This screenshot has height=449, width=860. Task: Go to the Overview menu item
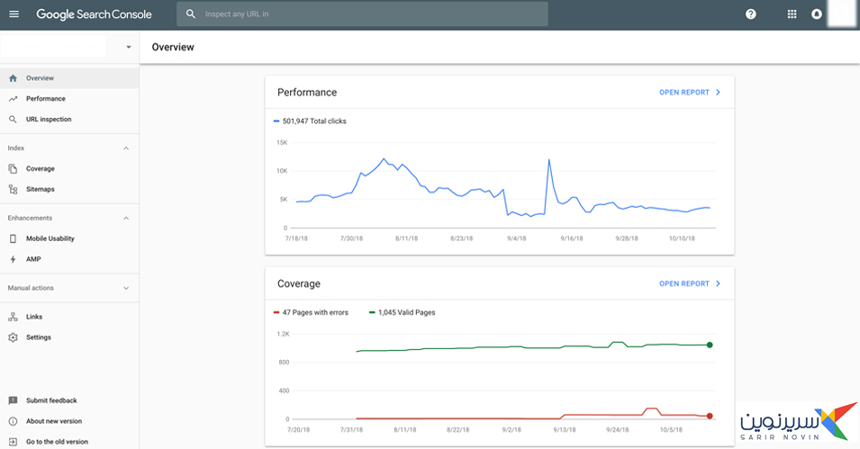pos(69,78)
